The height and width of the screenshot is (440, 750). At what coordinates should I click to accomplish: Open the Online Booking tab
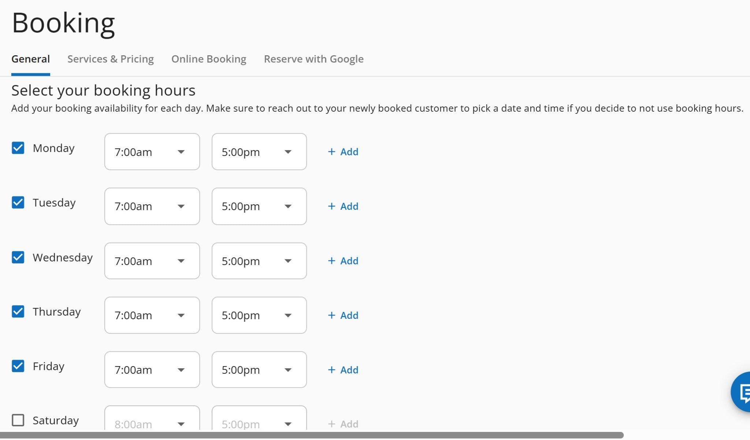coord(209,59)
